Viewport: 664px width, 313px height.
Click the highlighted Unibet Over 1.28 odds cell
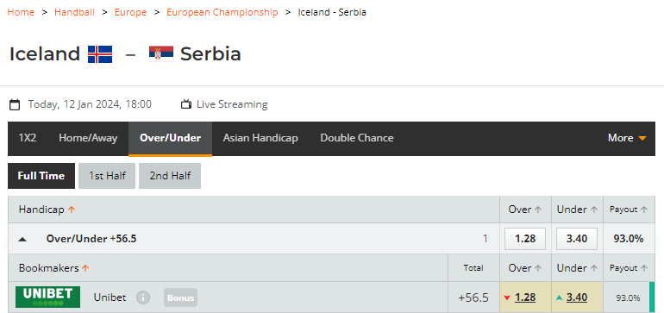click(525, 297)
